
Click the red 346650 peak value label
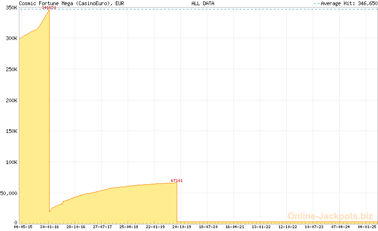49,8
